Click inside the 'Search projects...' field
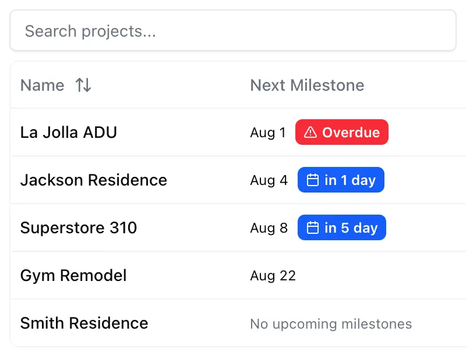The image size is (466, 349). click(x=233, y=30)
